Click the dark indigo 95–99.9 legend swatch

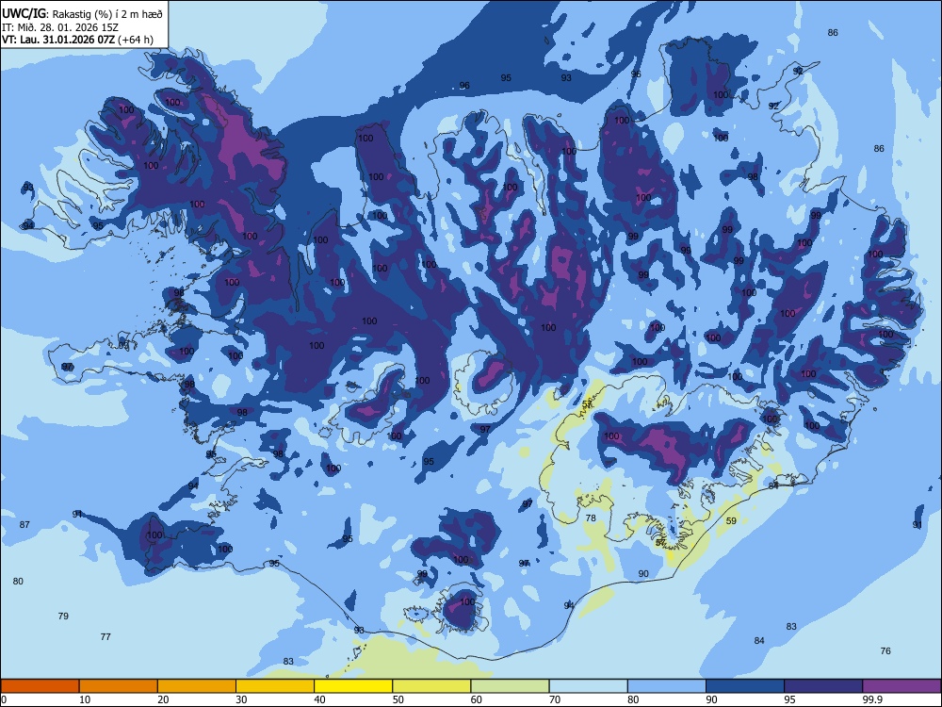click(823, 686)
